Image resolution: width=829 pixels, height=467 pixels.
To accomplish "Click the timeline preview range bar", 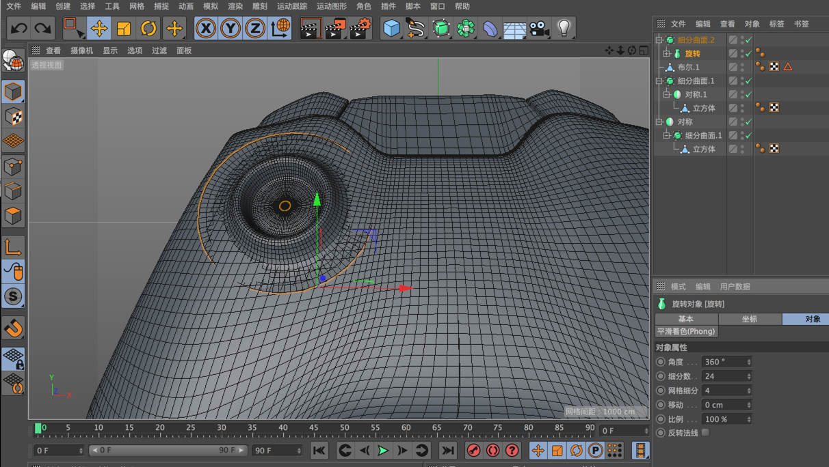I will (168, 451).
